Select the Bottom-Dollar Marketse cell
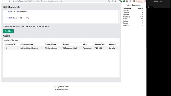This screenshot has width=171, height=96. (29, 48)
